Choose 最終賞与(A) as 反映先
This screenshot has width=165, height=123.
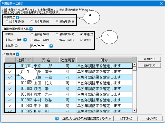pos(65,34)
